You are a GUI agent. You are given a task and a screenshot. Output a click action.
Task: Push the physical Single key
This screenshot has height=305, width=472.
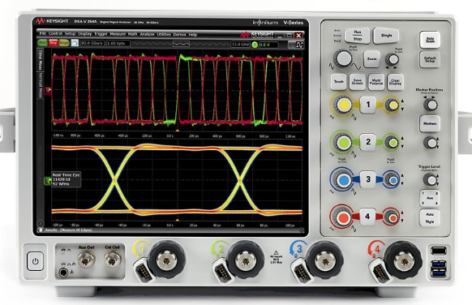pos(386,36)
